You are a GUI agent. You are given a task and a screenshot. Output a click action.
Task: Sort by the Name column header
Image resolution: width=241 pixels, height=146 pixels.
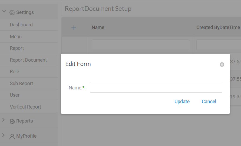pyautogui.click(x=98, y=27)
